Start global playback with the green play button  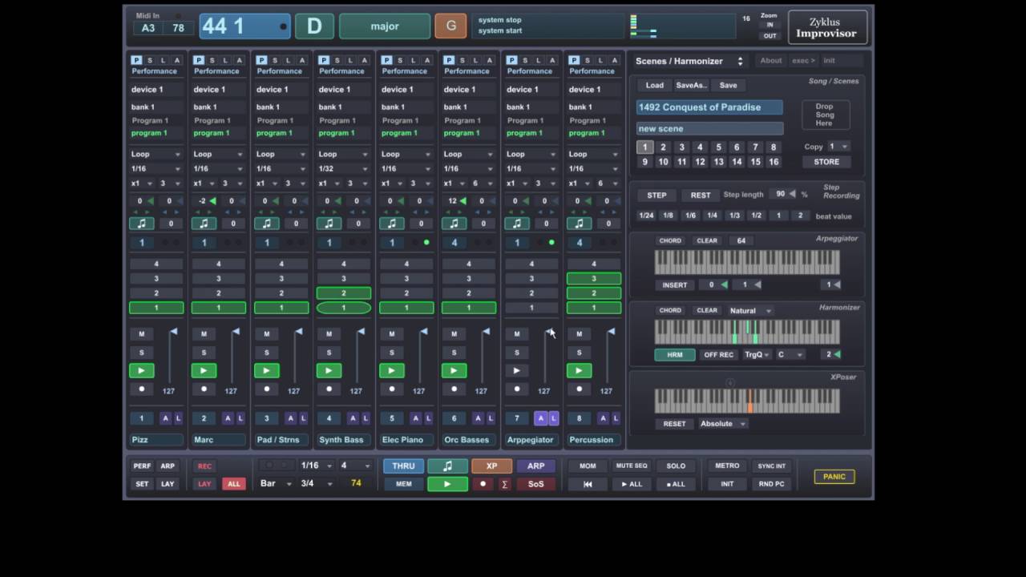[x=447, y=484]
